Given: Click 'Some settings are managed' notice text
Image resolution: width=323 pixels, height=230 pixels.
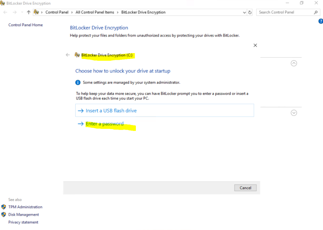Looking at the screenshot, I should [131, 83].
